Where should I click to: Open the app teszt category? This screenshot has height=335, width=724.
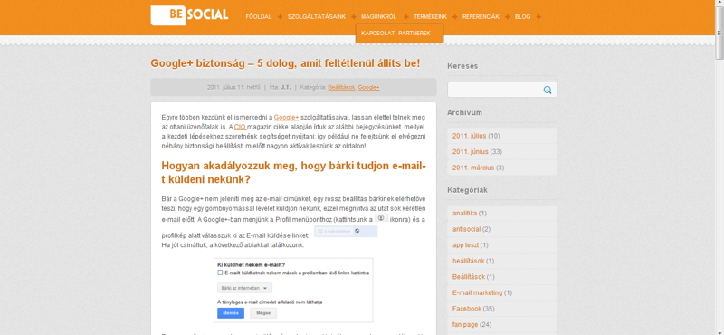465,244
